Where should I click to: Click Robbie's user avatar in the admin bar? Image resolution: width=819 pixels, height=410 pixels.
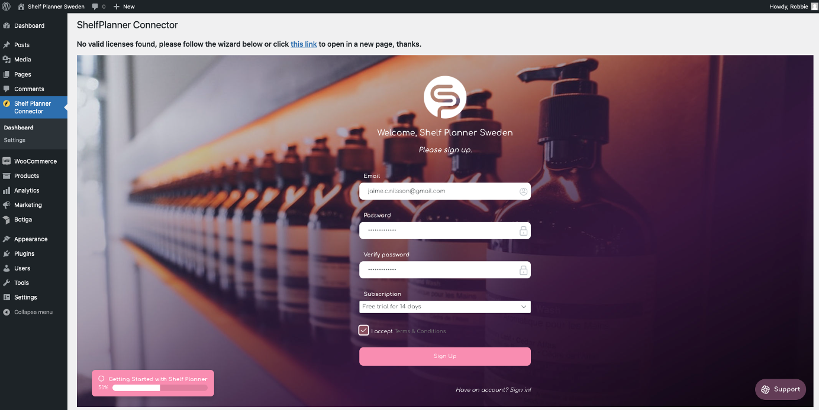814,6
